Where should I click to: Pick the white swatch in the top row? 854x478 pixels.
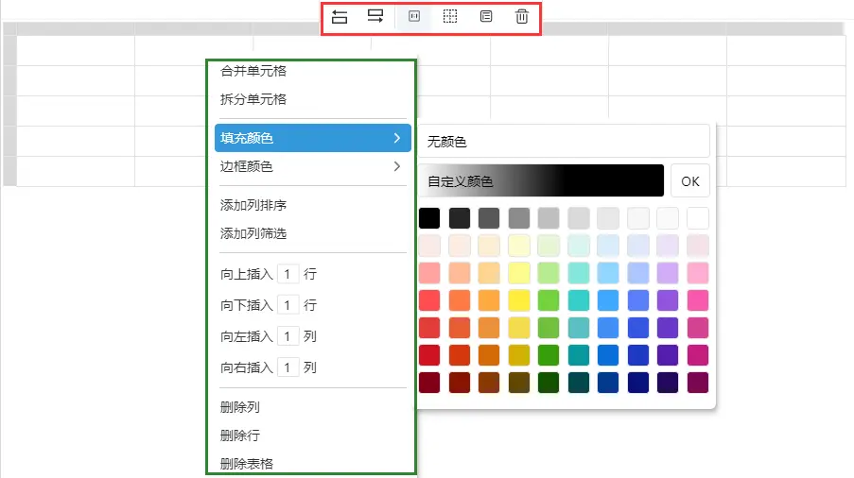click(698, 218)
